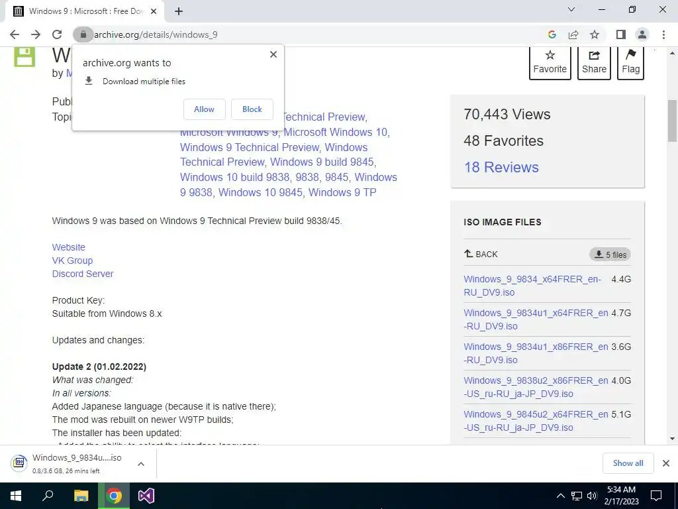678x509 pixels.
Task: Open Windows 9 Technical Preview topic
Action: click(x=250, y=147)
